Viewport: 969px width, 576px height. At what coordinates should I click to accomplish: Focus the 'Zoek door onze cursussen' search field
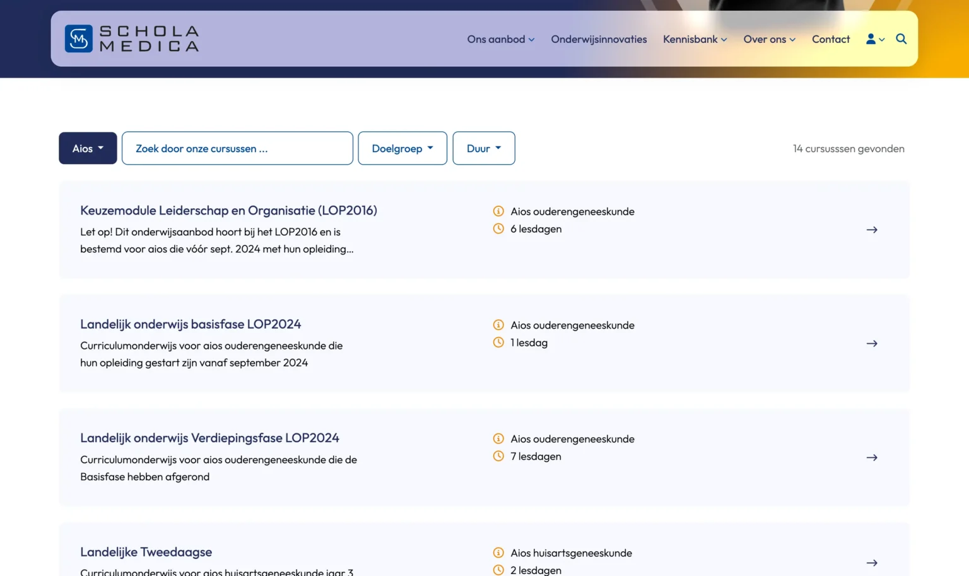pyautogui.click(x=237, y=148)
